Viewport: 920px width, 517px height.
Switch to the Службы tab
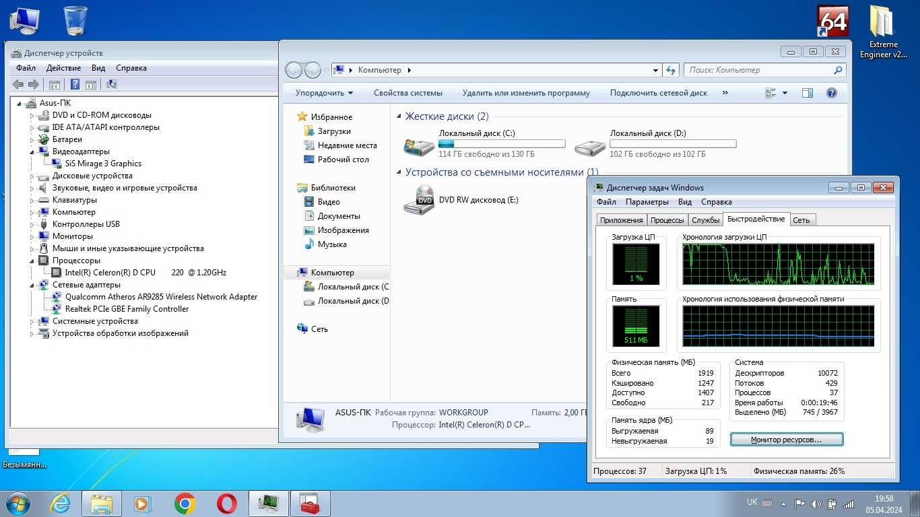coord(705,220)
